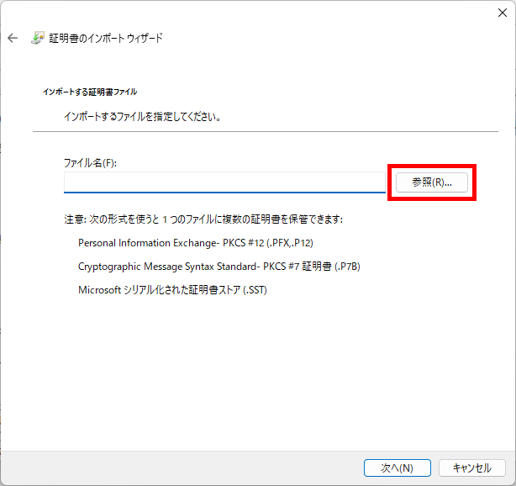
Task: Click the 証明書のインポート ウィザード title
Action: [x=106, y=38]
